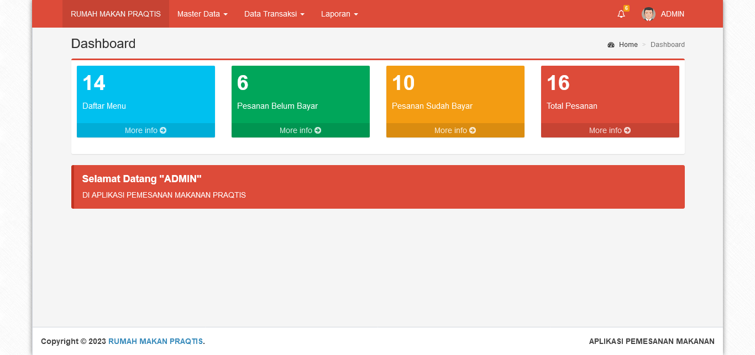Select the orange Pesanan Sudah Bayar label
This screenshot has width=755, height=355.
click(x=432, y=106)
